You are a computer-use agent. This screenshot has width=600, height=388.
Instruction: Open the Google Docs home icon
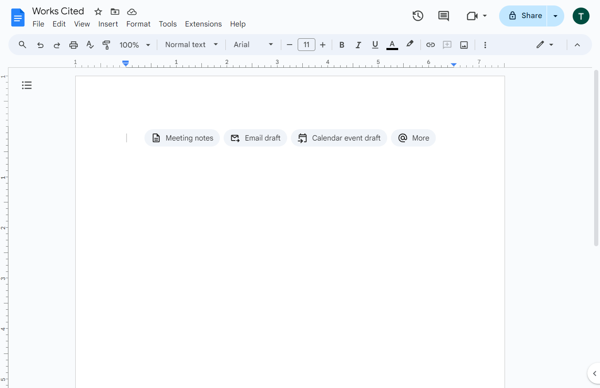pyautogui.click(x=18, y=17)
